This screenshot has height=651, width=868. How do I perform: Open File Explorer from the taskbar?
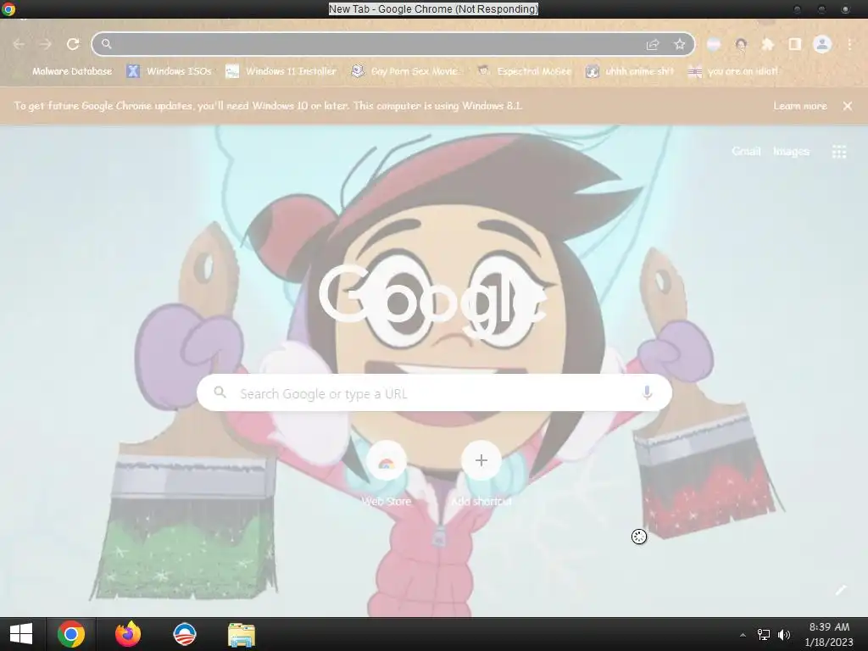(242, 635)
